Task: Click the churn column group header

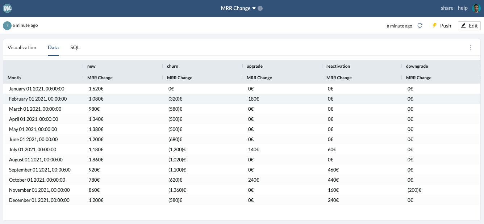Action: [172, 66]
